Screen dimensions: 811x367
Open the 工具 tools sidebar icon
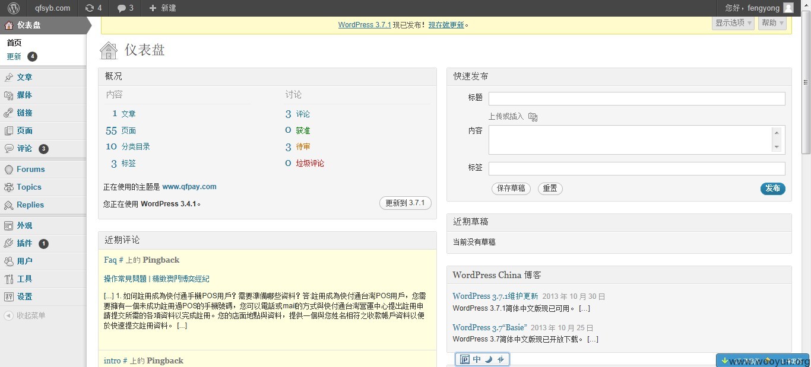pyautogui.click(x=8, y=279)
